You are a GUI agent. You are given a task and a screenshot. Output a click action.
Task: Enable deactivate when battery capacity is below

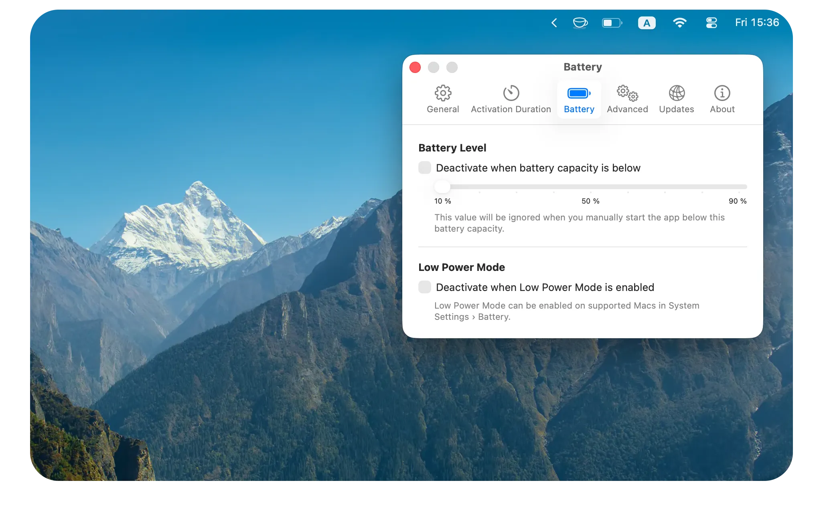click(425, 168)
